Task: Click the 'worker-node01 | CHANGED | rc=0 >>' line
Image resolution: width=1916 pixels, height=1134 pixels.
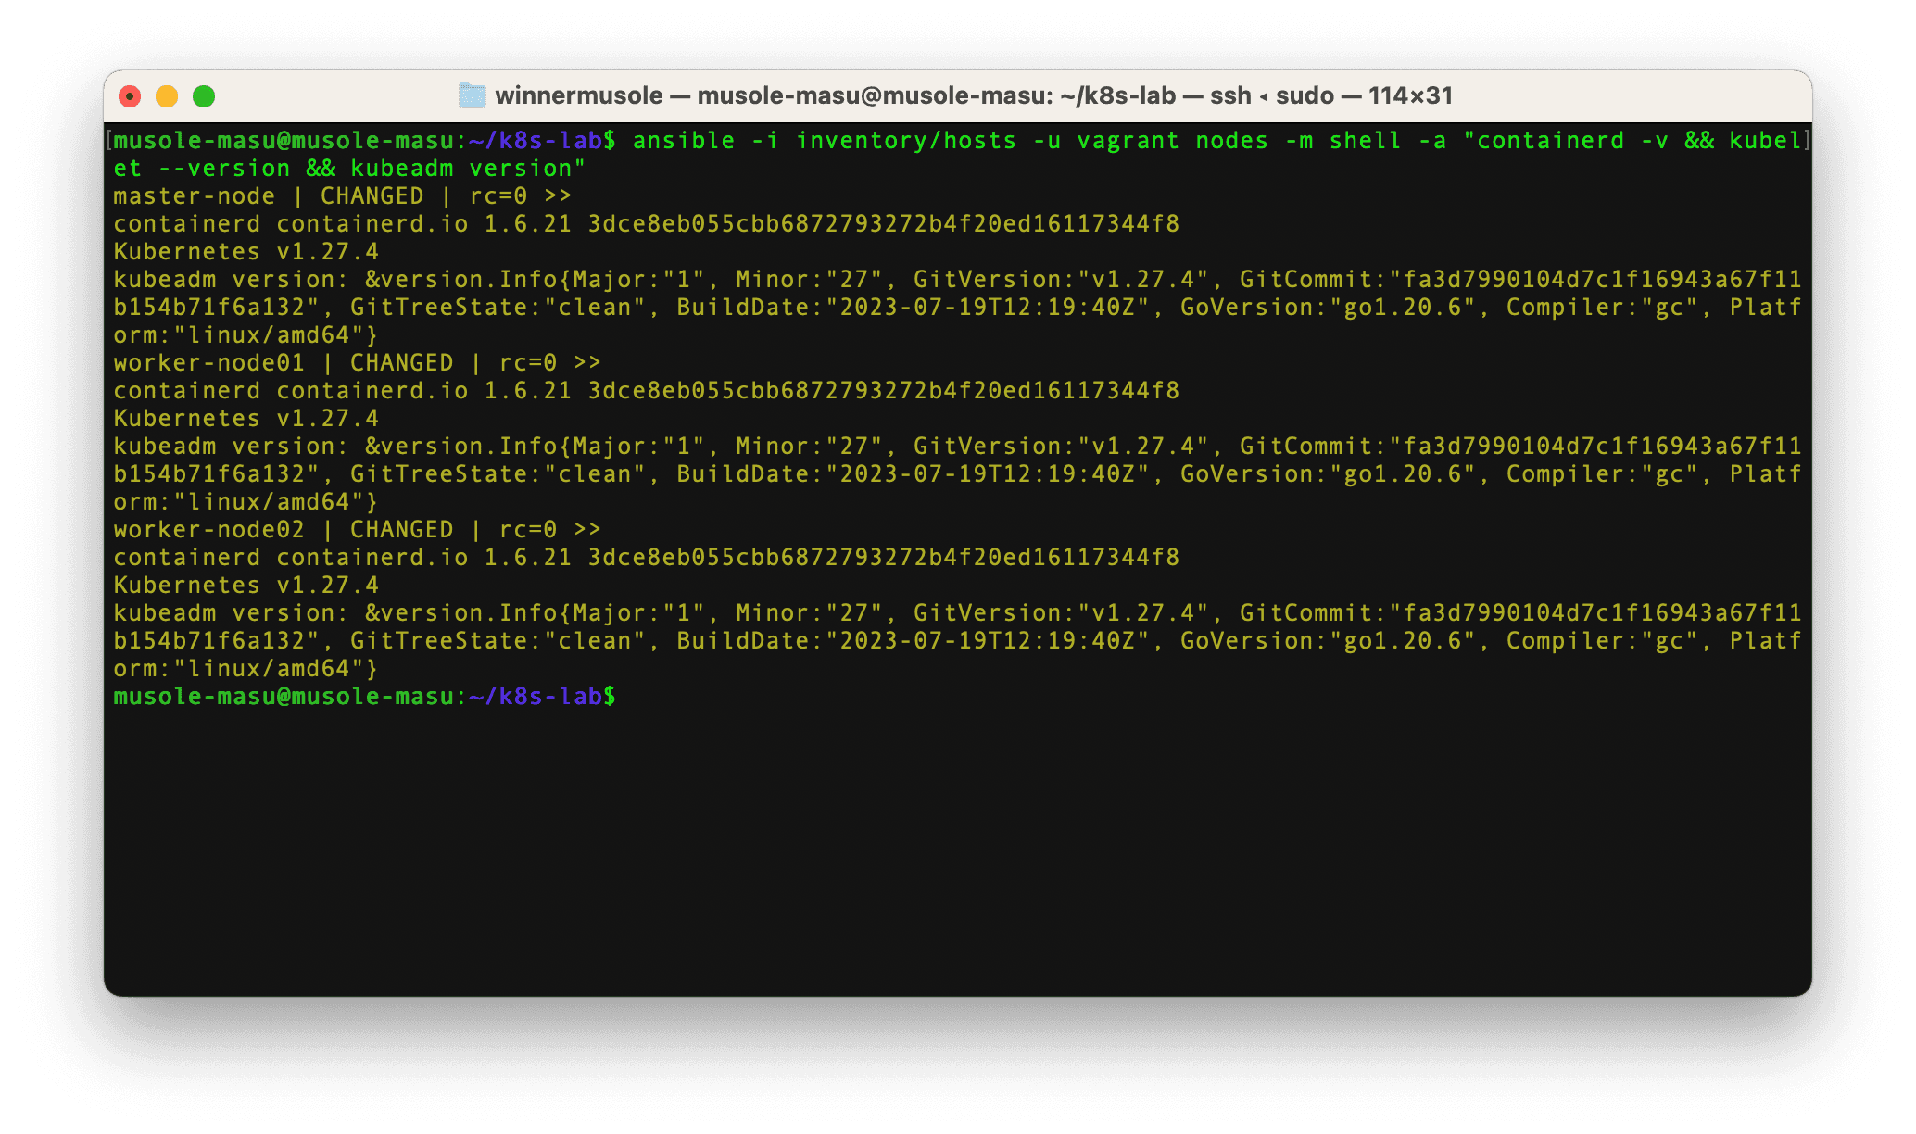Action: pyautogui.click(x=358, y=363)
